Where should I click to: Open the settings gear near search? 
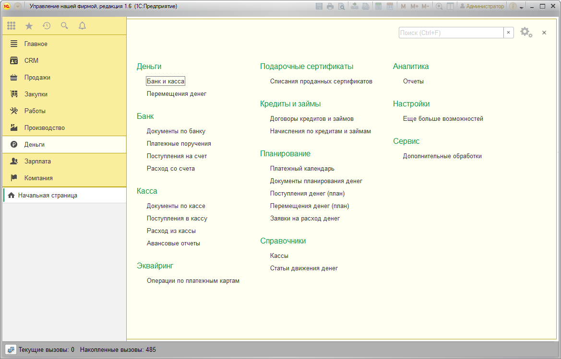[x=526, y=33]
